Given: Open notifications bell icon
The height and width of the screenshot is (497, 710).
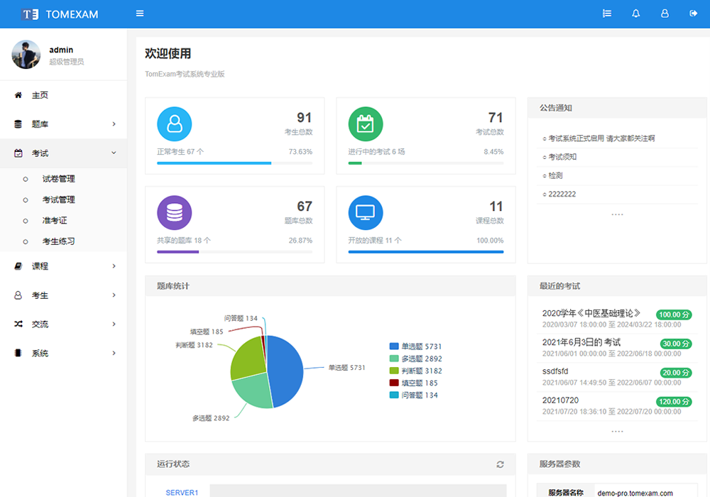Looking at the screenshot, I should point(635,13).
